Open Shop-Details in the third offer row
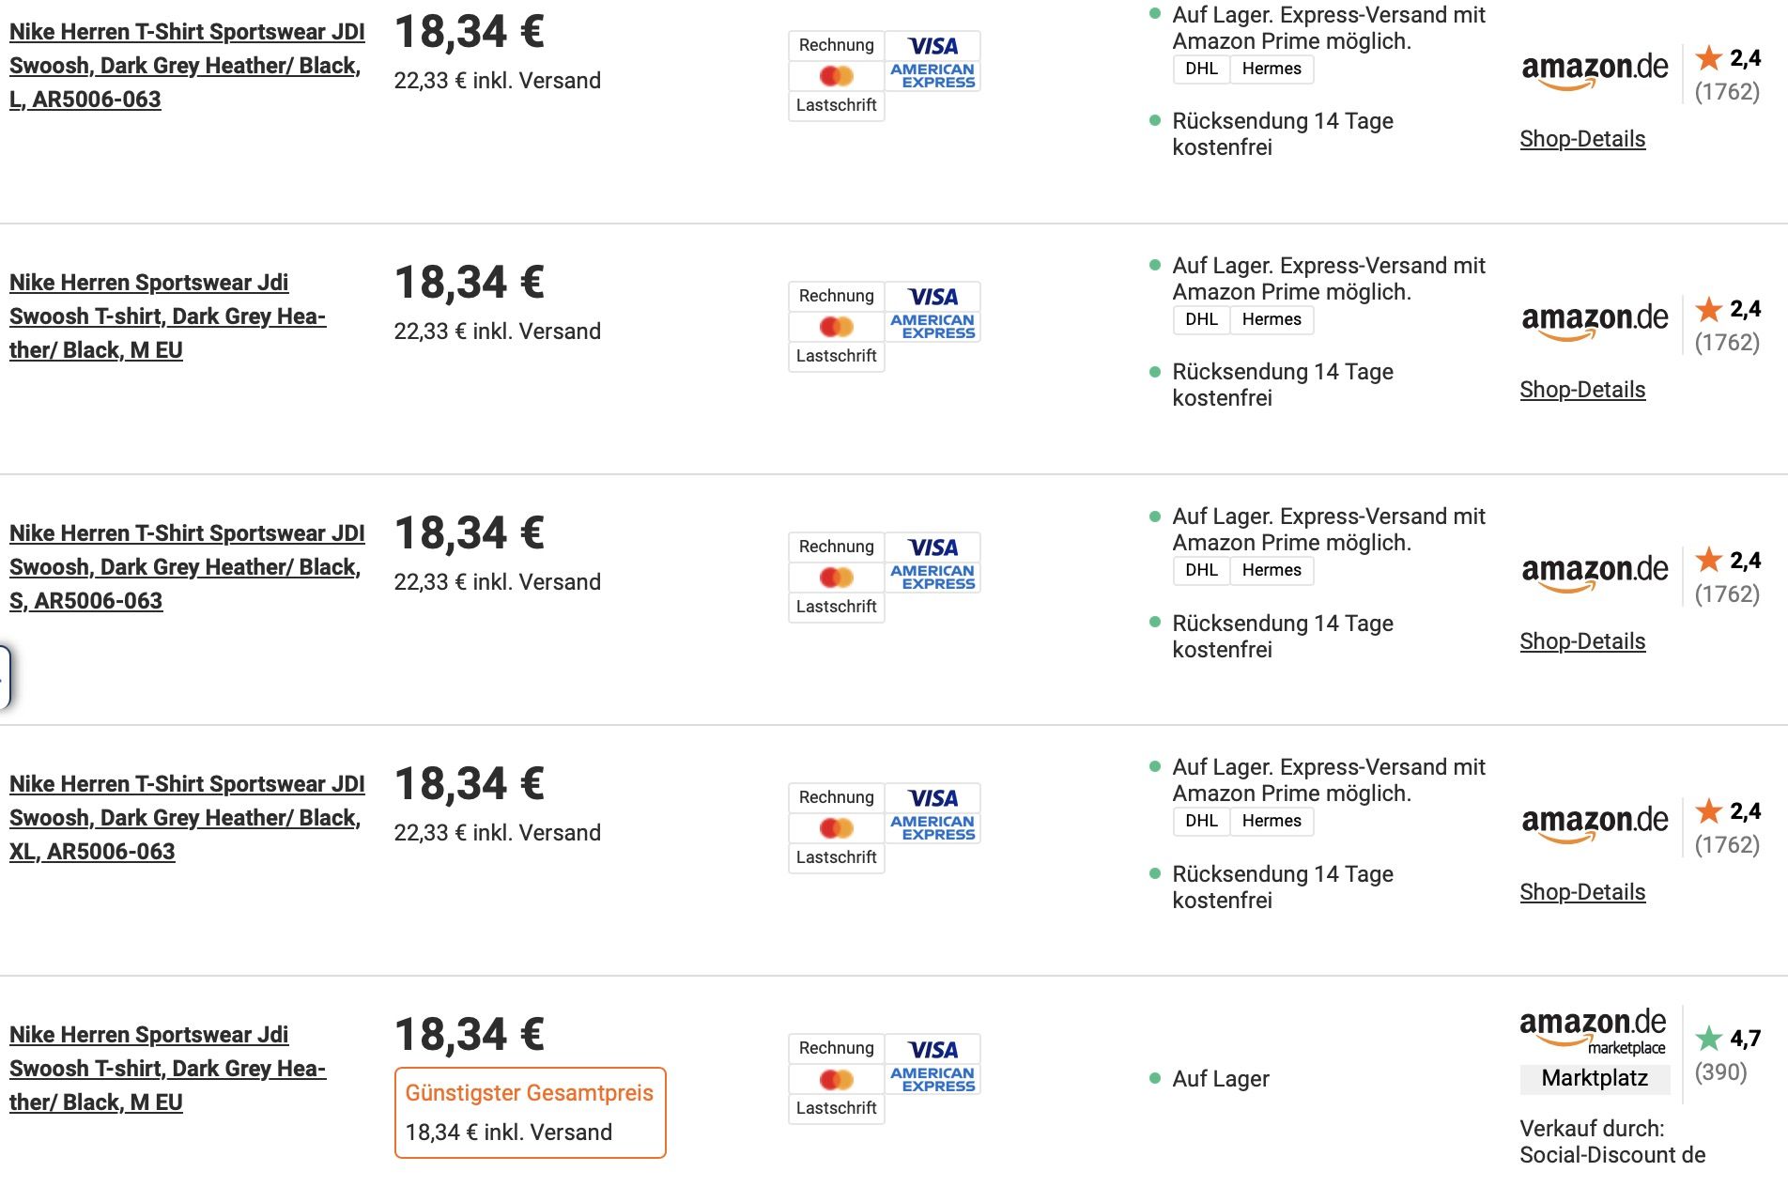 (x=1582, y=641)
